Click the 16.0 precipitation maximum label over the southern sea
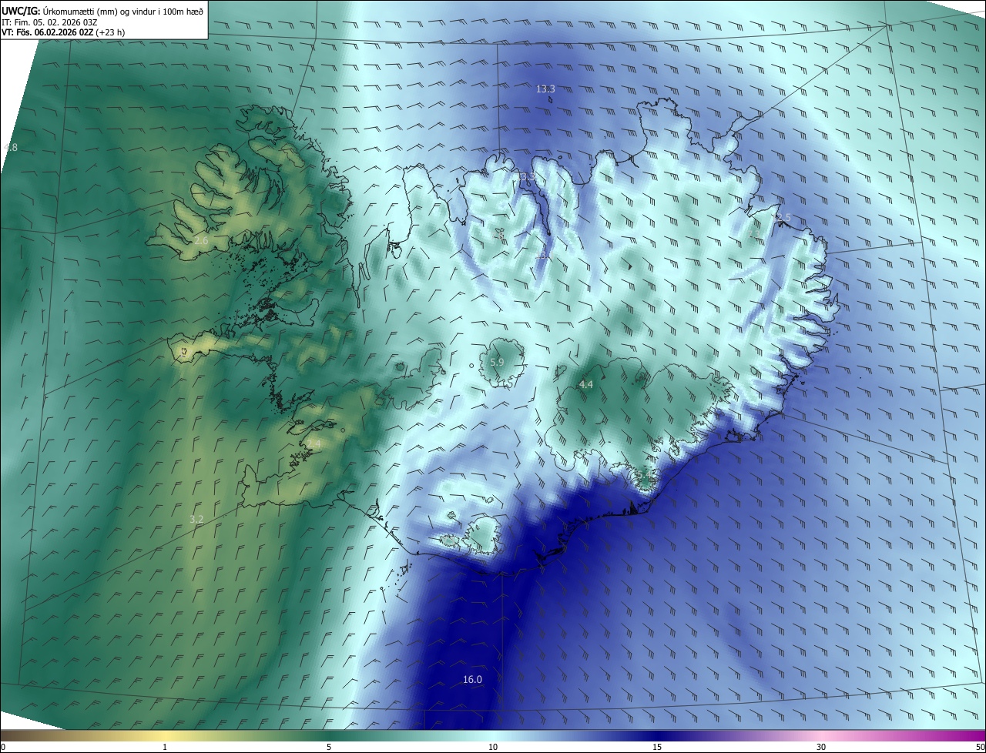 [x=472, y=679]
